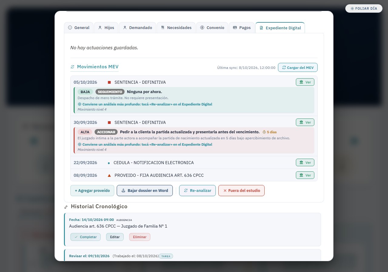
Task: Select the Expediente Digital tab
Action: point(280,28)
